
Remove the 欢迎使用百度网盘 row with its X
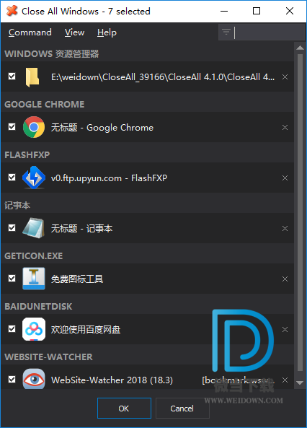pyautogui.click(x=285, y=329)
